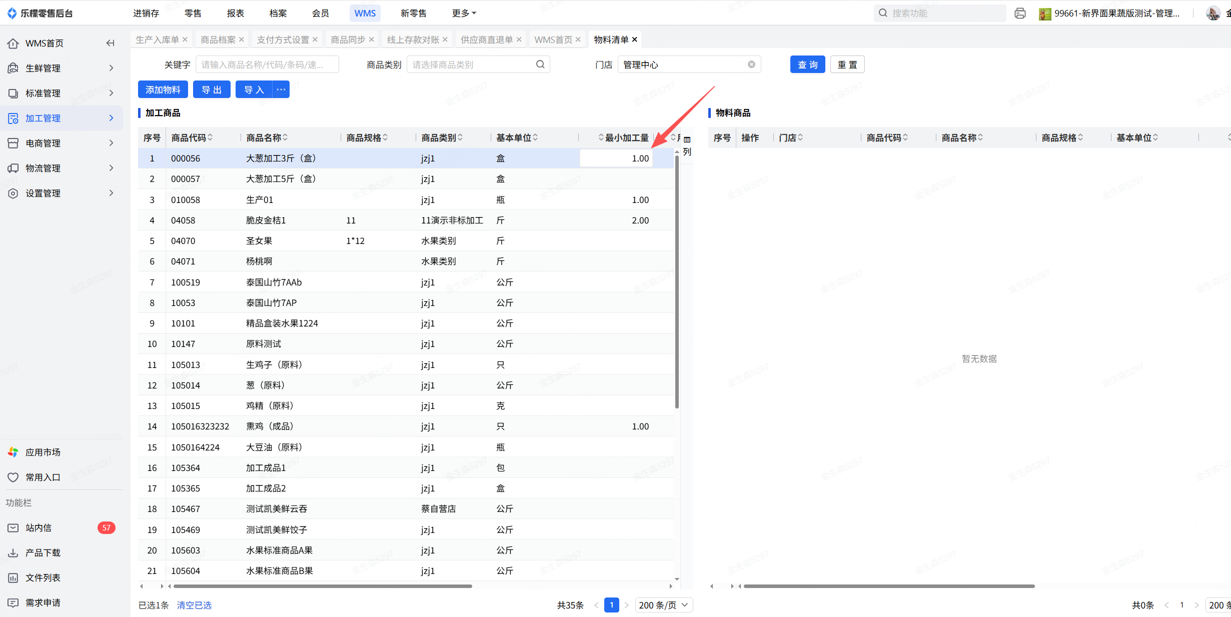
Task: Open 应用市场 app market icon
Action: click(14, 452)
